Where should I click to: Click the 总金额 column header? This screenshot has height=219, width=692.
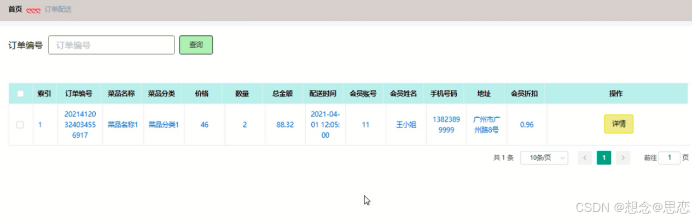pos(283,94)
